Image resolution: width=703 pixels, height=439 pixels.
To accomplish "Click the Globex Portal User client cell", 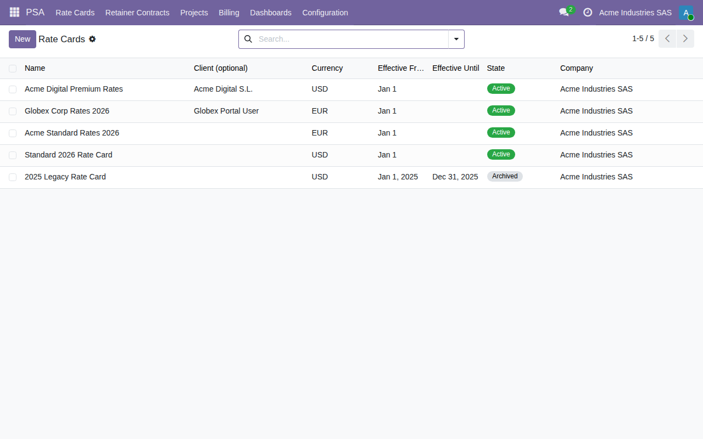I will point(226,111).
